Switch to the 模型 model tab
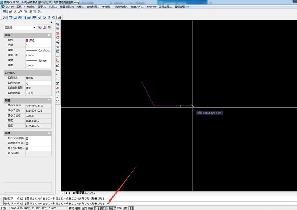The width and height of the screenshot is (297, 210). [x=80, y=193]
